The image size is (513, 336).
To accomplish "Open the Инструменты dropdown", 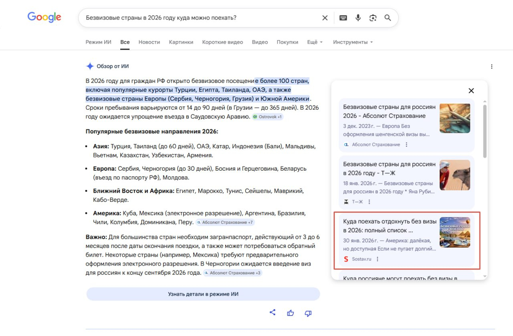I will pos(353,42).
